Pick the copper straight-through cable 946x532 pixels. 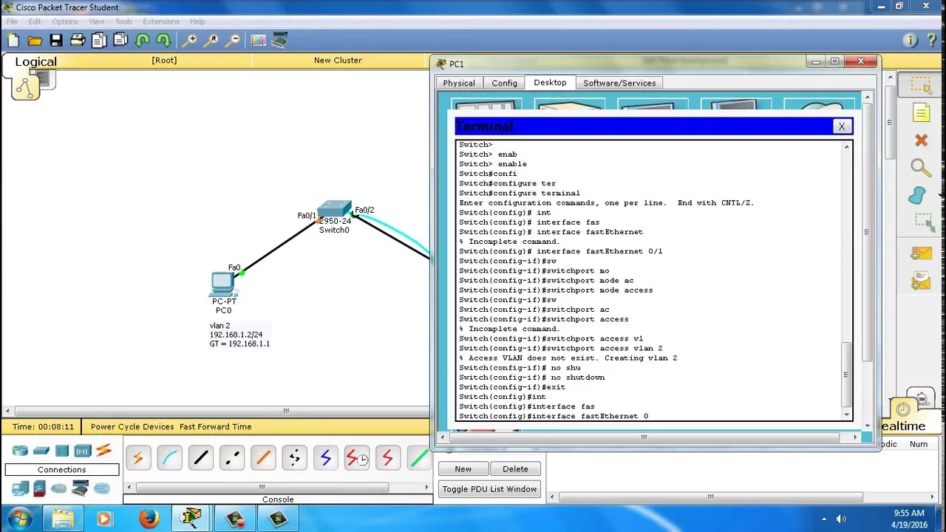coord(200,458)
